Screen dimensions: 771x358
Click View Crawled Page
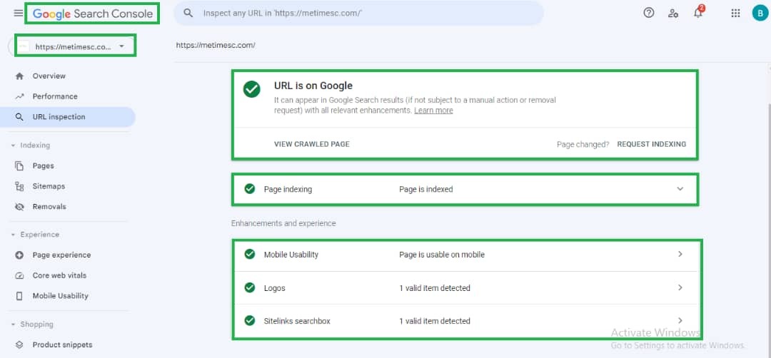[x=311, y=144]
